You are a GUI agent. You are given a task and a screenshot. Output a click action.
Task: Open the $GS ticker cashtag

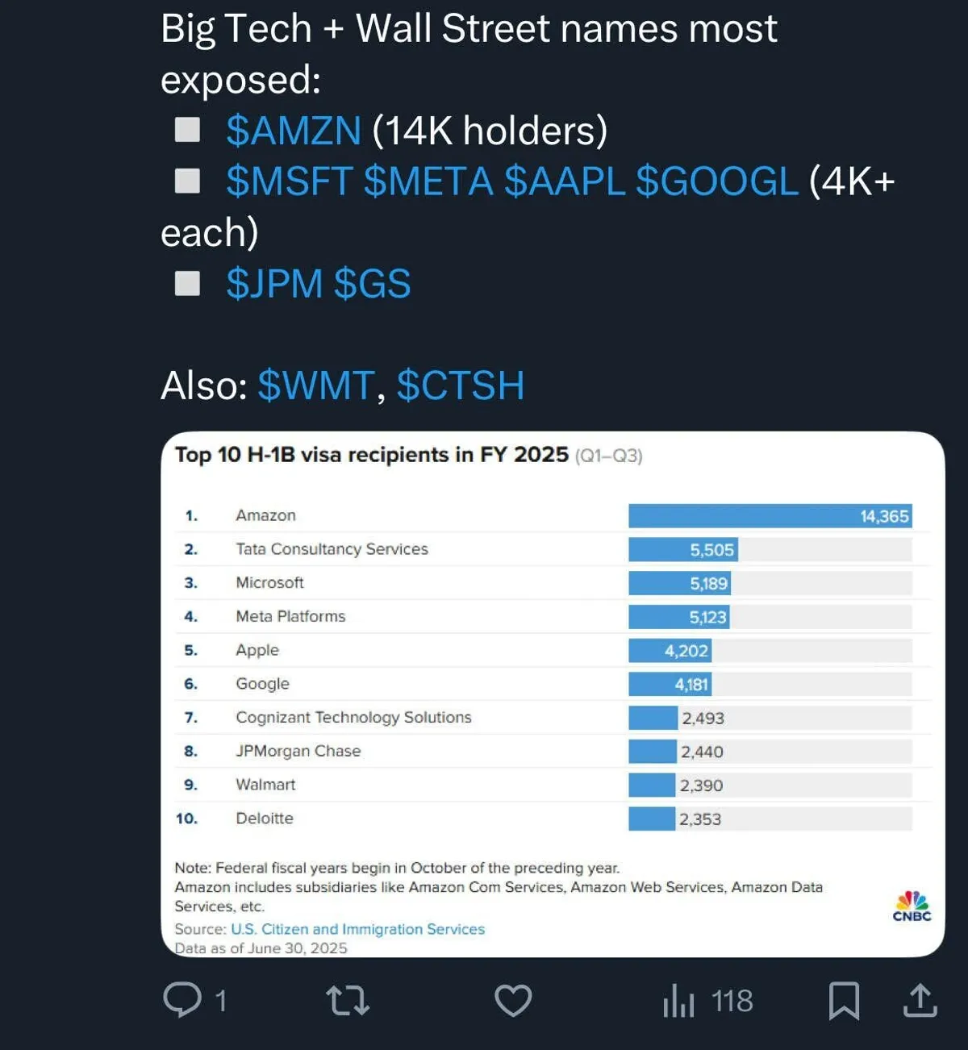373,284
